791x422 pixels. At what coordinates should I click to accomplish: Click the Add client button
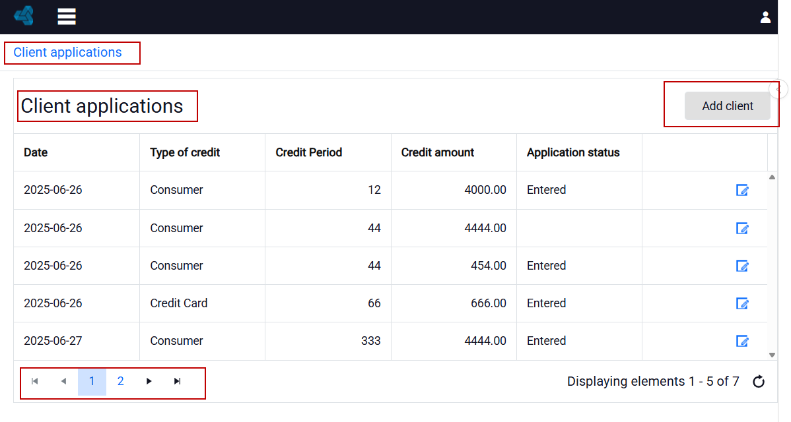728,105
